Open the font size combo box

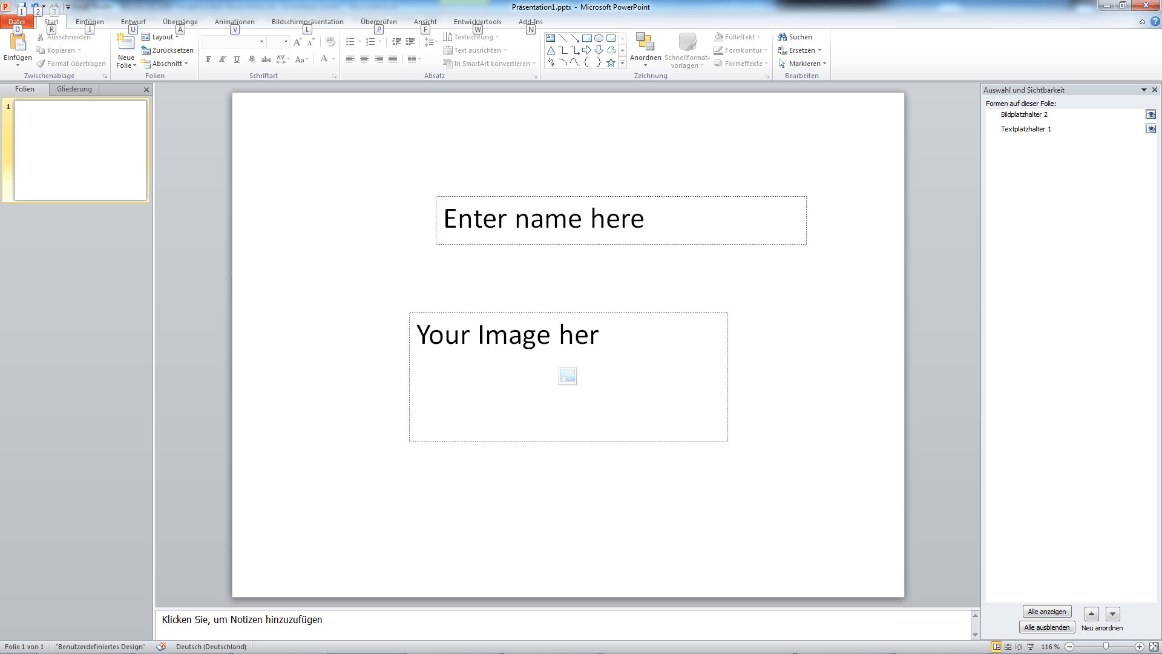(x=278, y=42)
